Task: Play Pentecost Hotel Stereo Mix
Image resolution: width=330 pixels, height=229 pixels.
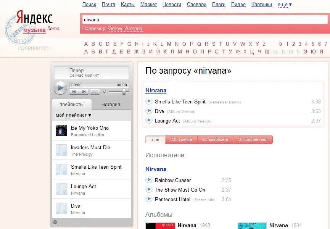Action: coord(149,199)
